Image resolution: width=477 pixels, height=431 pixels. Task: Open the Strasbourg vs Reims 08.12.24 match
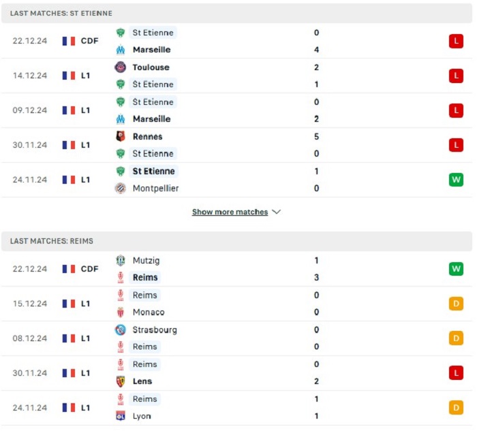point(237,338)
